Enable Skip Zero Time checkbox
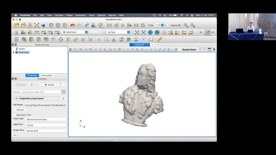The height and width of the screenshot is (155, 276). [x=15, y=115]
